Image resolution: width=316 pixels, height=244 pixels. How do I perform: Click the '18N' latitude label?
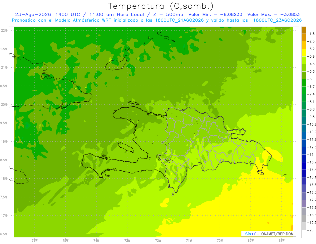pyautogui.click(x=4, y=178)
